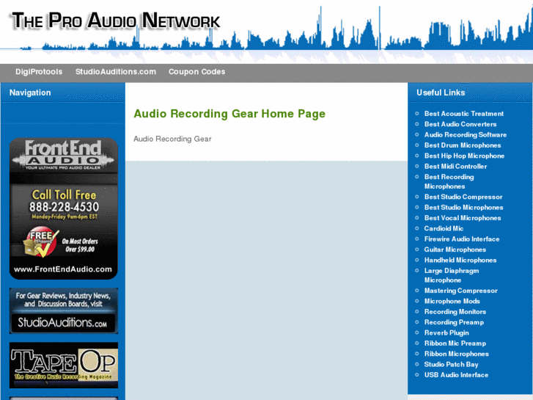Select StudioAuditions.com in the top navigation bar
Screen dimensions: 533x400
point(116,72)
